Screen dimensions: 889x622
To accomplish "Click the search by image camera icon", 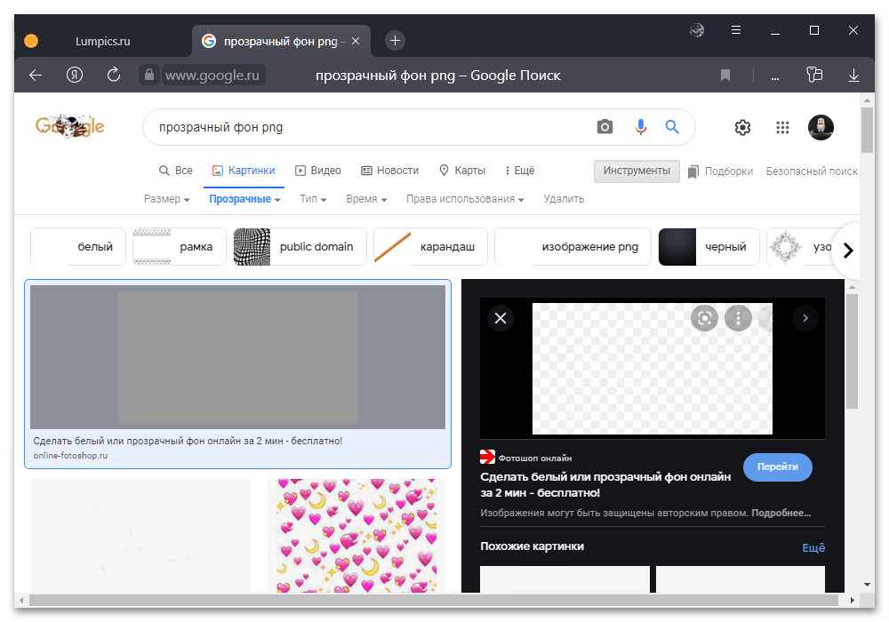I will pyautogui.click(x=605, y=127).
